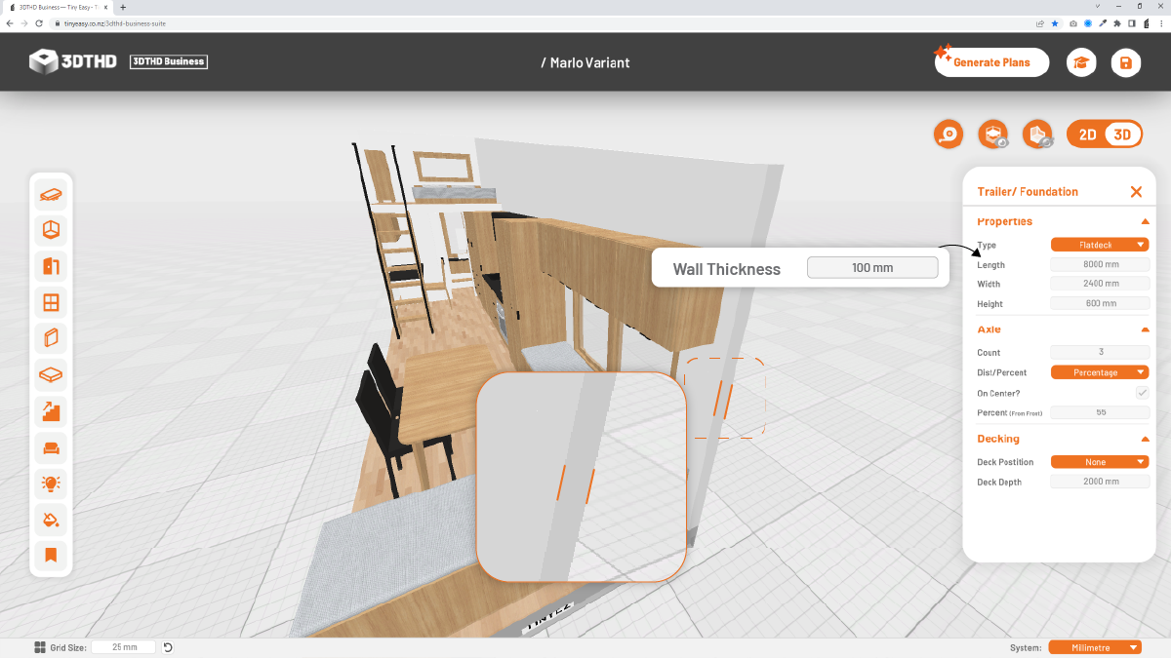Open the System Millimetre dropdown

point(1095,647)
